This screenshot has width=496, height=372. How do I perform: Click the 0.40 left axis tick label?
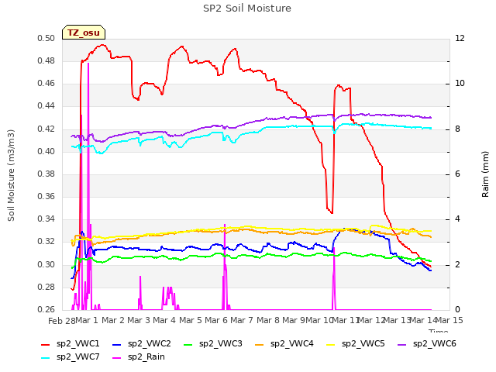pyautogui.click(x=46, y=152)
